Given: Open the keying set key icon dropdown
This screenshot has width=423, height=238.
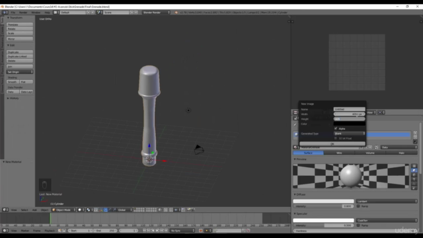Looking at the screenshot, I should click(207, 231).
